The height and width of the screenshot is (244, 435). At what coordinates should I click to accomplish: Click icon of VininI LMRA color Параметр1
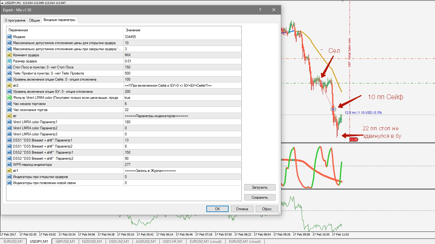[x=9, y=122]
